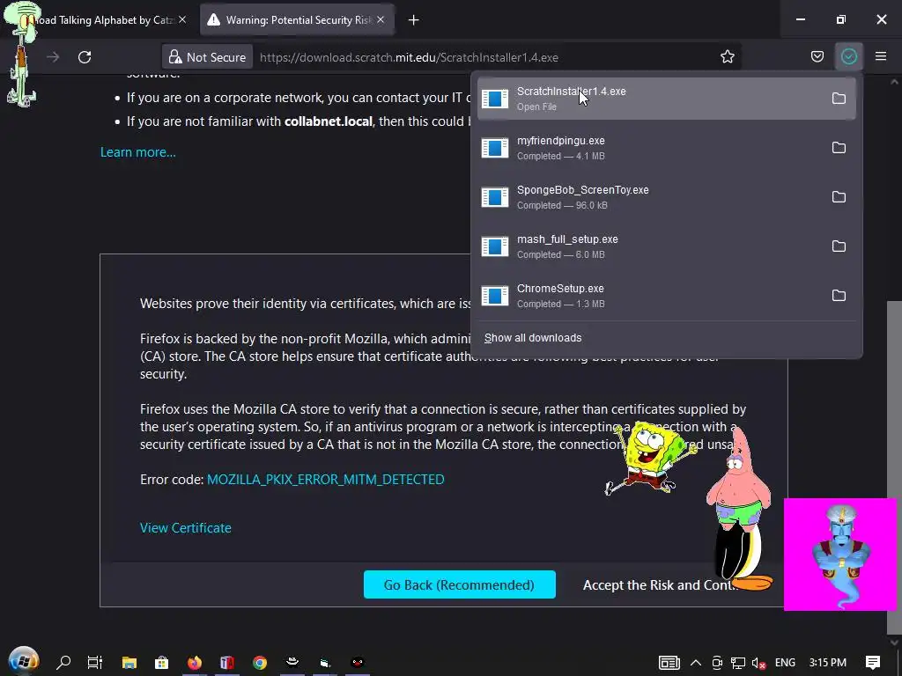
Task: Click the ChromeSetup.exe file type icon
Action: pos(495,296)
